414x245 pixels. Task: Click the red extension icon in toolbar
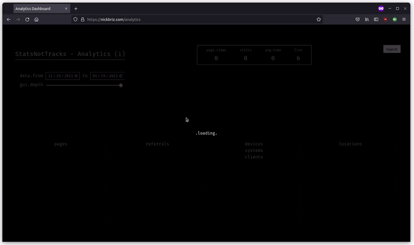(x=385, y=20)
